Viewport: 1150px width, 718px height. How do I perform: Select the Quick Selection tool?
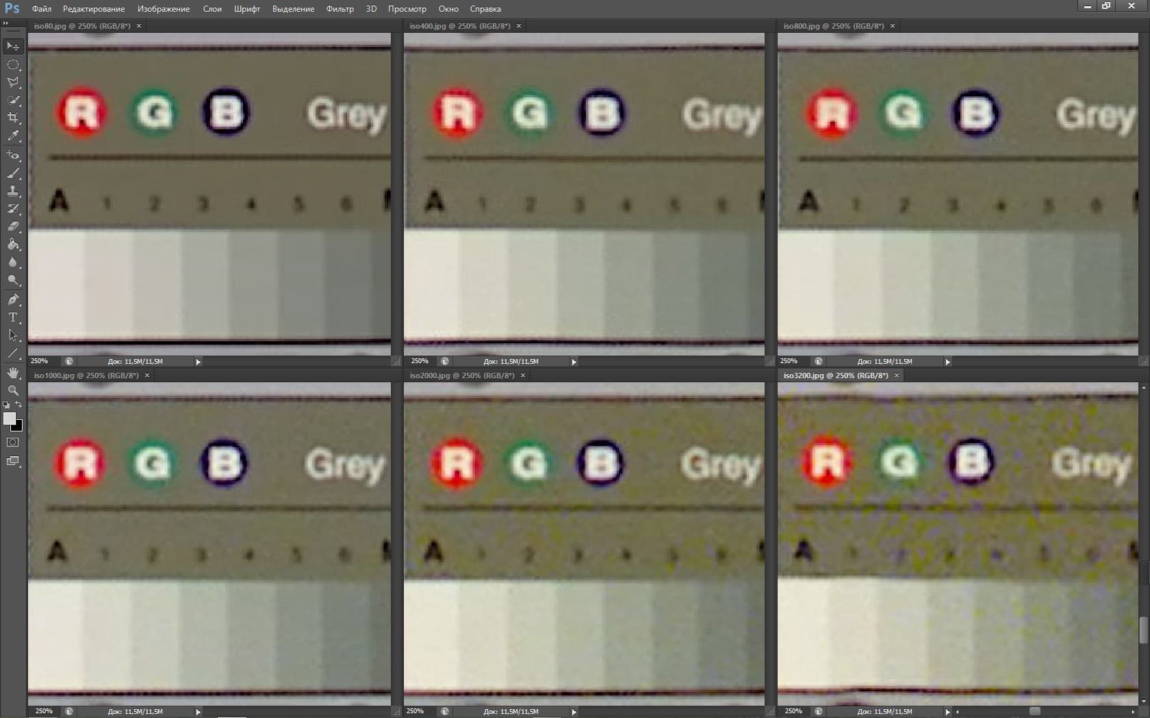click(13, 100)
